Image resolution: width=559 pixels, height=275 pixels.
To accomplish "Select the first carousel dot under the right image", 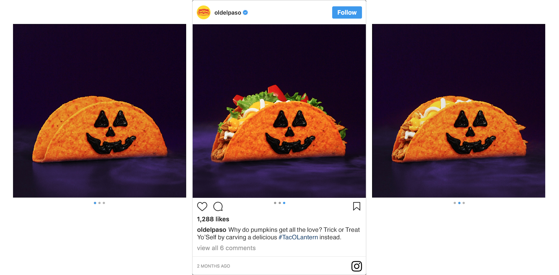I will coord(455,203).
